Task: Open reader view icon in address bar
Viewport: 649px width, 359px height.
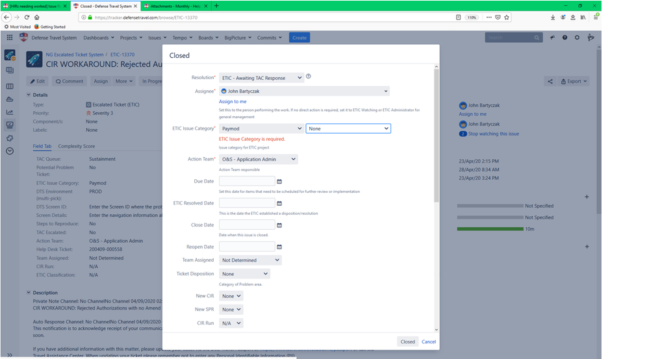Action: click(458, 18)
